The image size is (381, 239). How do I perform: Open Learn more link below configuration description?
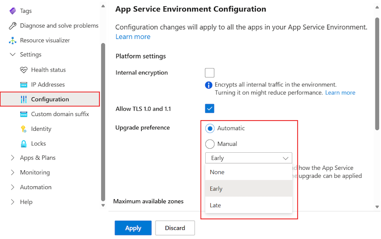coord(133,37)
